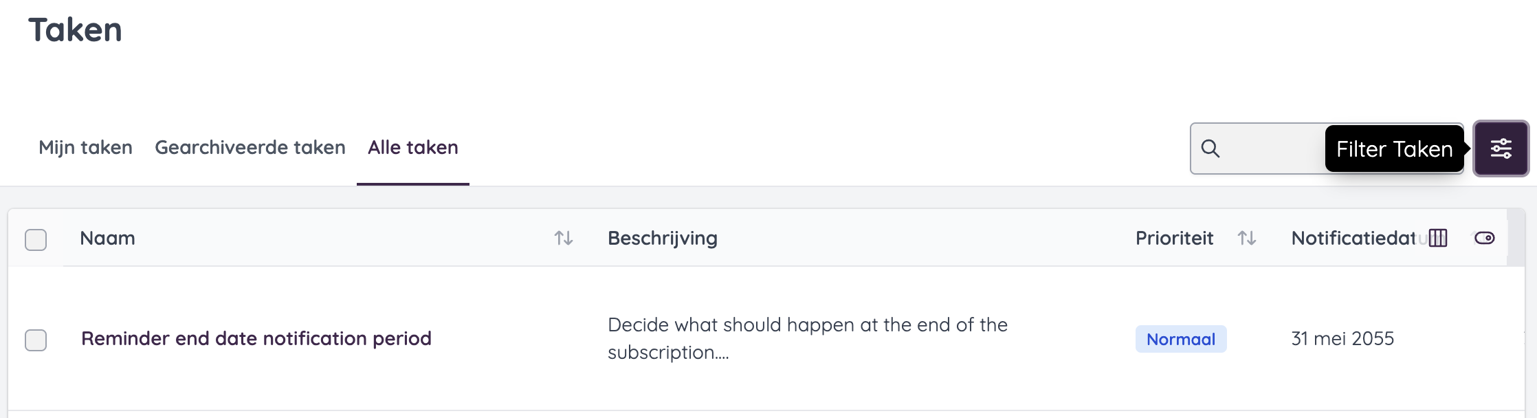Click the Normaal priority badge

pyautogui.click(x=1180, y=339)
